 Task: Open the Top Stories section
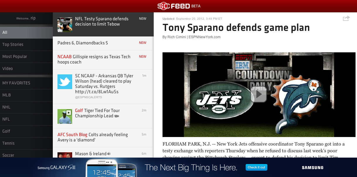coord(26,44)
